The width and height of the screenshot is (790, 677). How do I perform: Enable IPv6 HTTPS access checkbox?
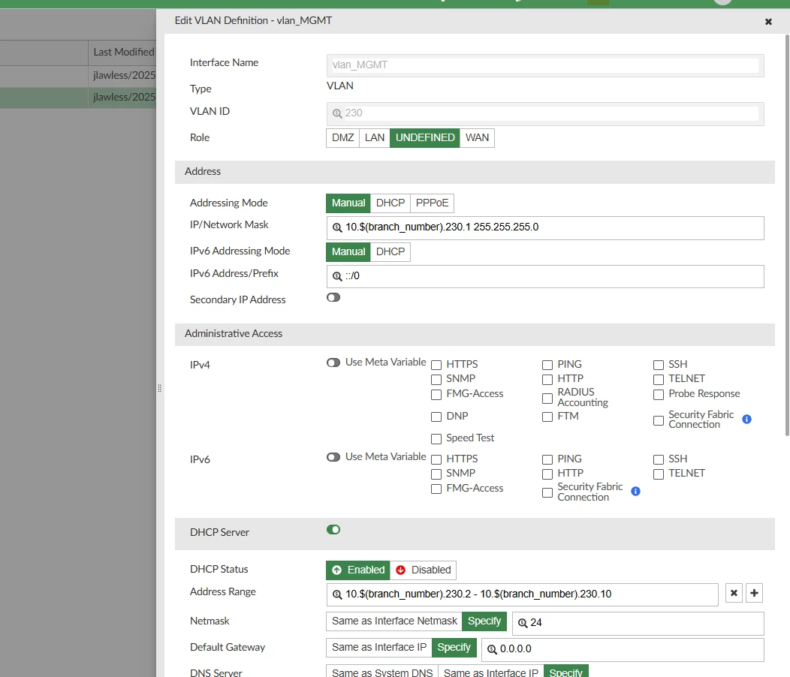coord(436,459)
